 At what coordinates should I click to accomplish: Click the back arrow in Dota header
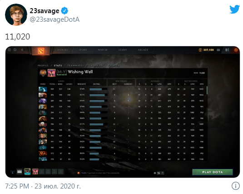[x=22, y=50]
